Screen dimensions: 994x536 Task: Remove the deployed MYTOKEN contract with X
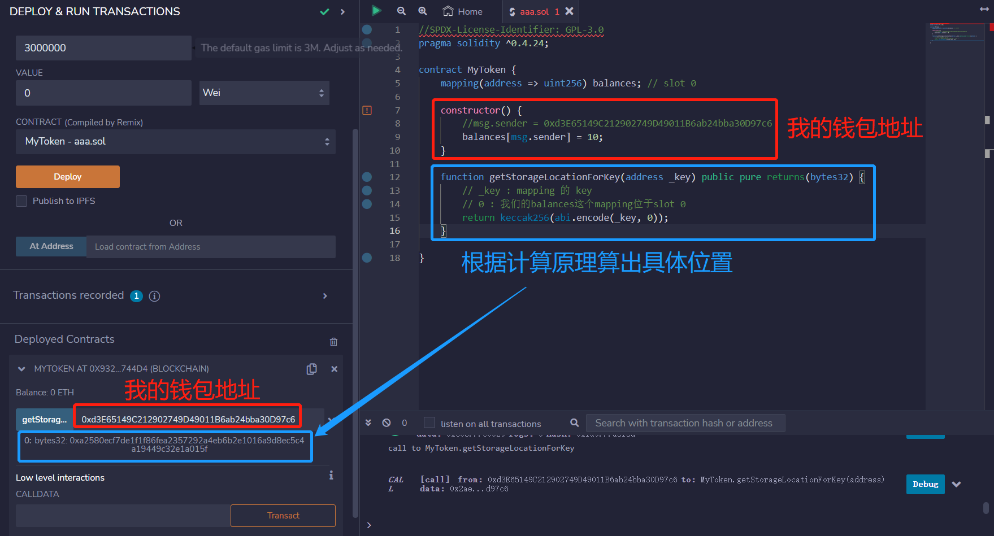pos(334,369)
